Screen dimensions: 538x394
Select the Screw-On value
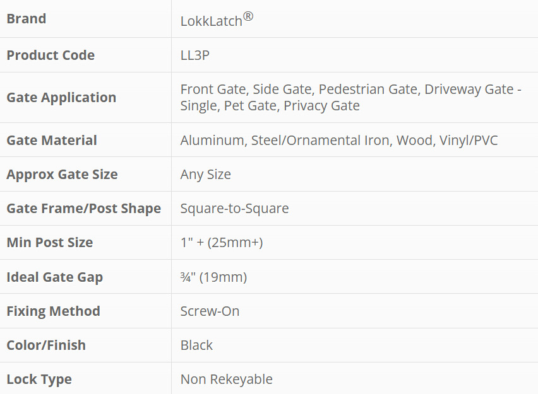[210, 311]
